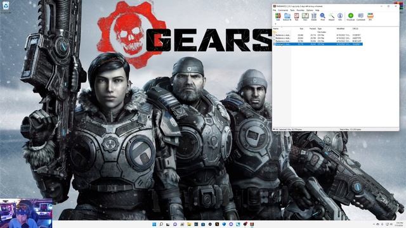Click the Delete trash can icon

[314, 17]
